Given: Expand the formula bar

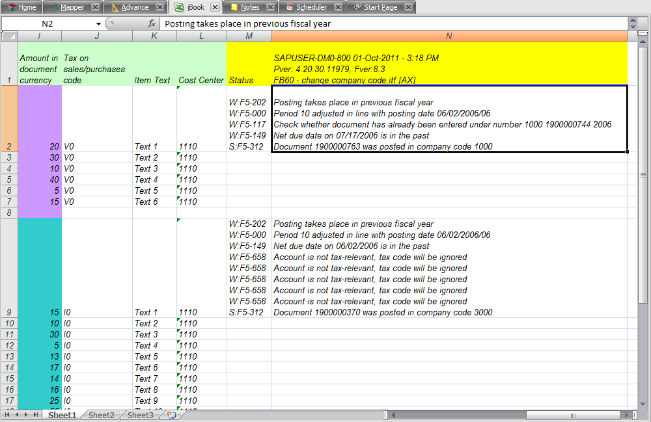Looking at the screenshot, I should tap(633, 23).
